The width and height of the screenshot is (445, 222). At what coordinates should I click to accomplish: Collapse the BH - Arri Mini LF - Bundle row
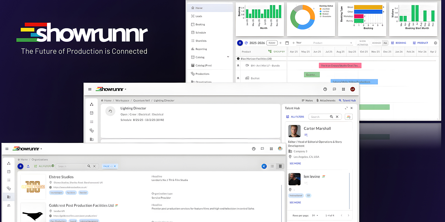[238, 66]
